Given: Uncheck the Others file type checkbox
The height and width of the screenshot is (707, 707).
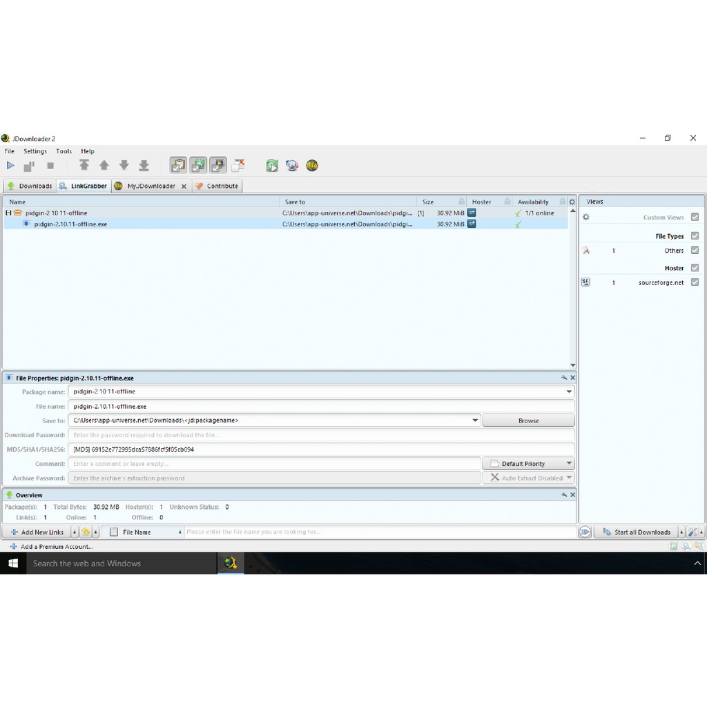Looking at the screenshot, I should 695,250.
